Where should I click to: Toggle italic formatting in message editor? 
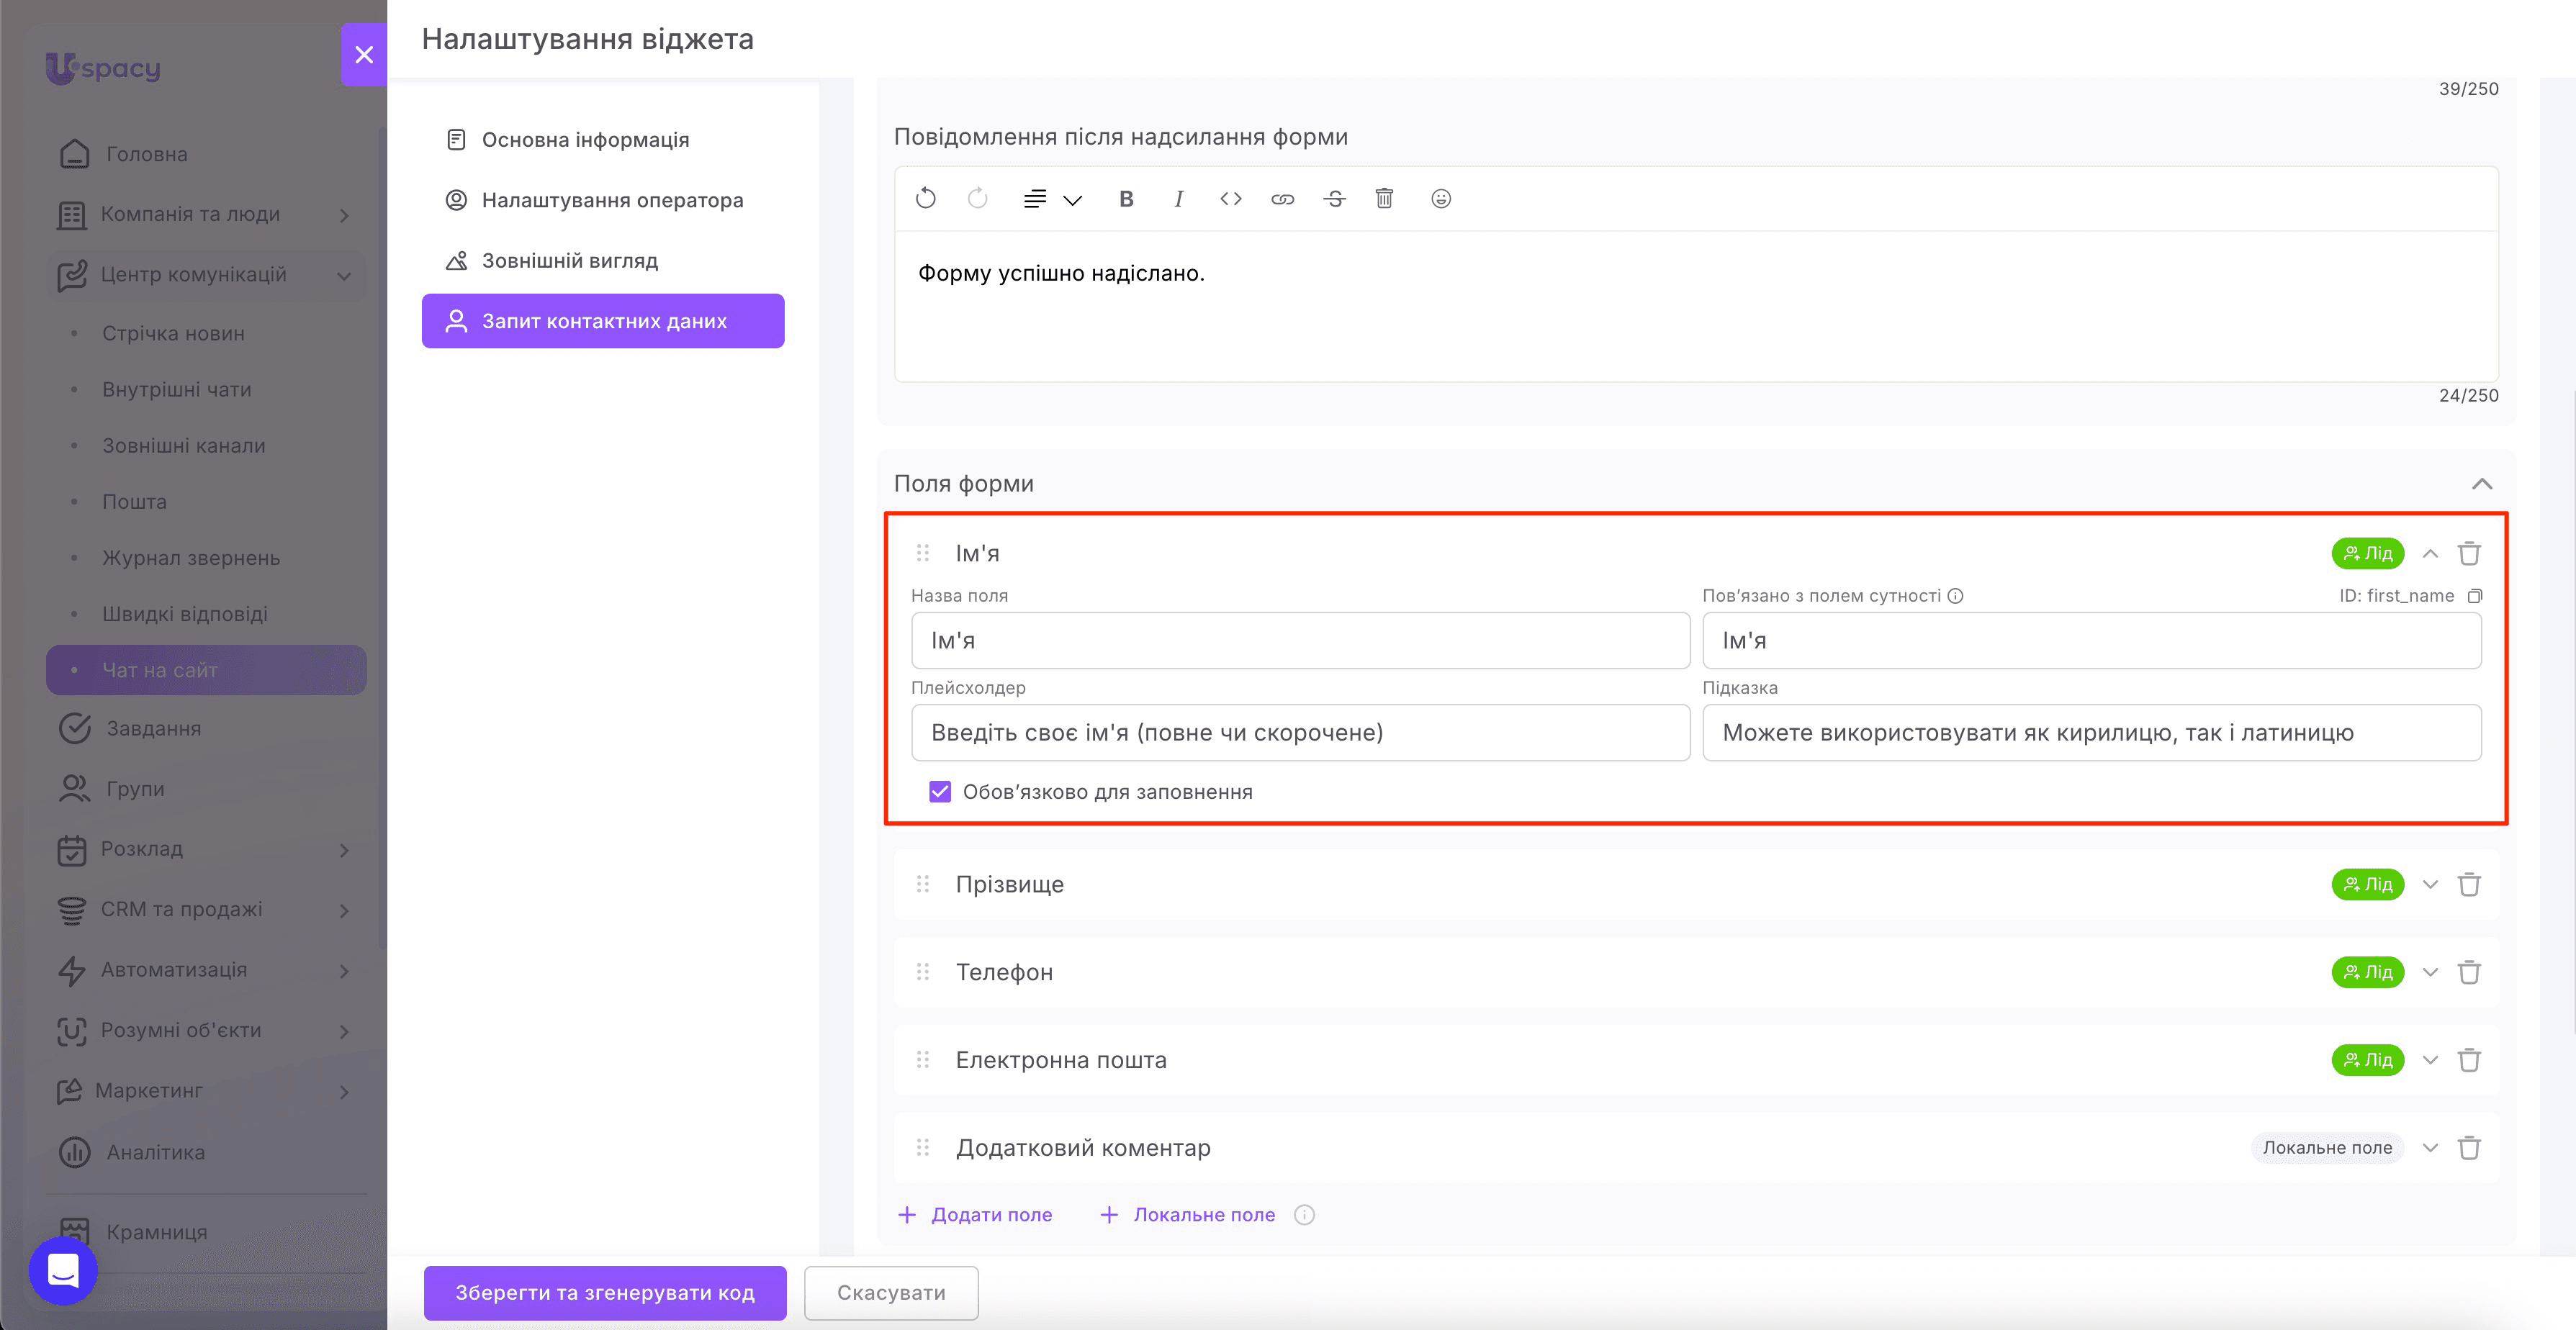pos(1179,199)
